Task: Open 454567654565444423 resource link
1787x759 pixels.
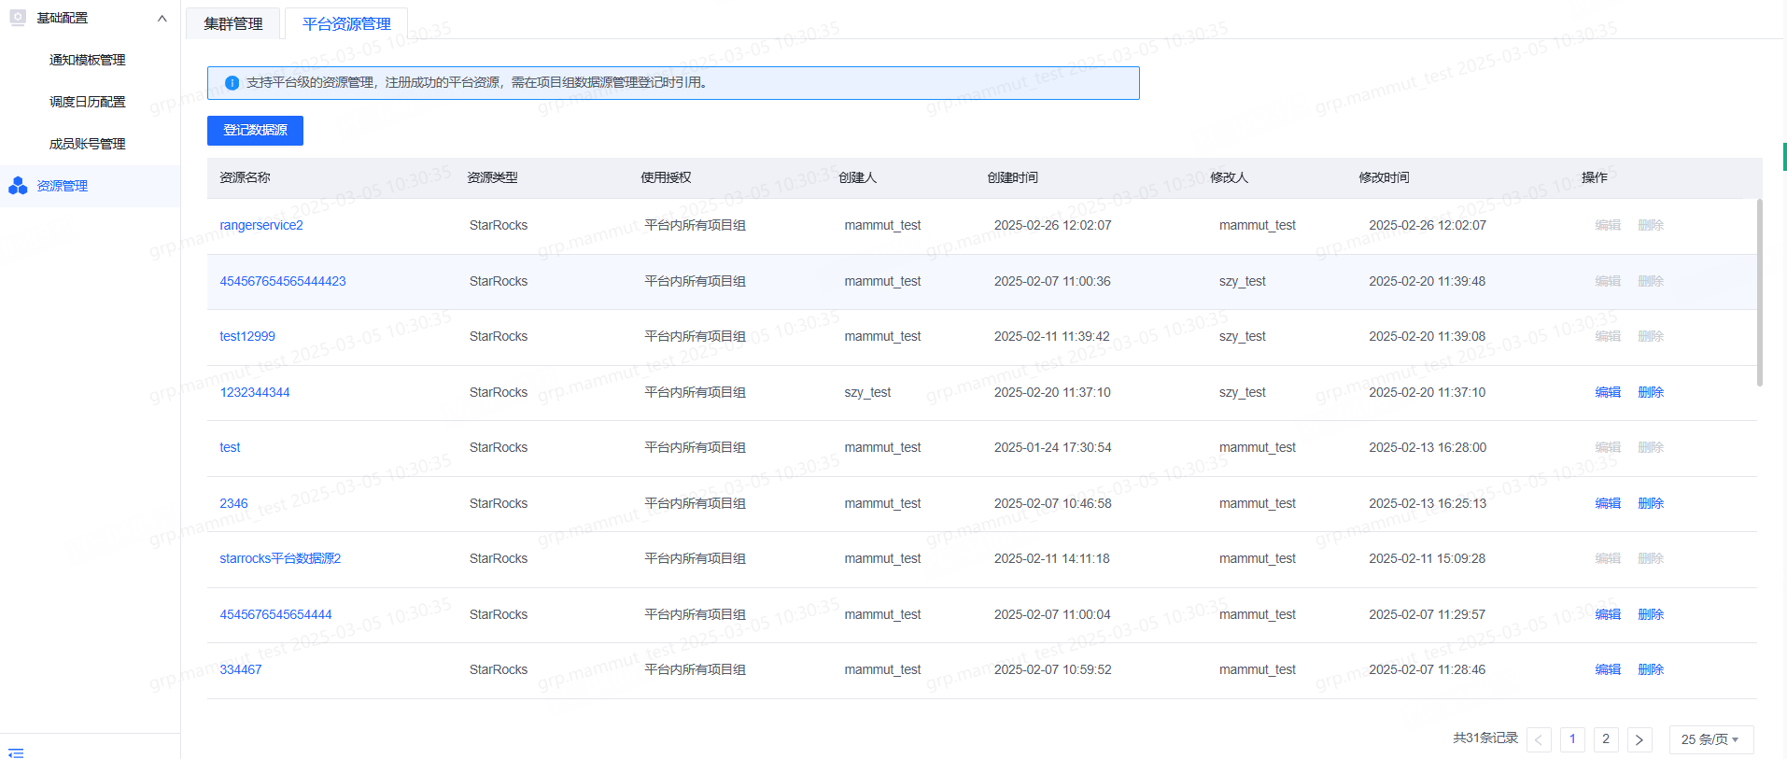Action: [283, 281]
